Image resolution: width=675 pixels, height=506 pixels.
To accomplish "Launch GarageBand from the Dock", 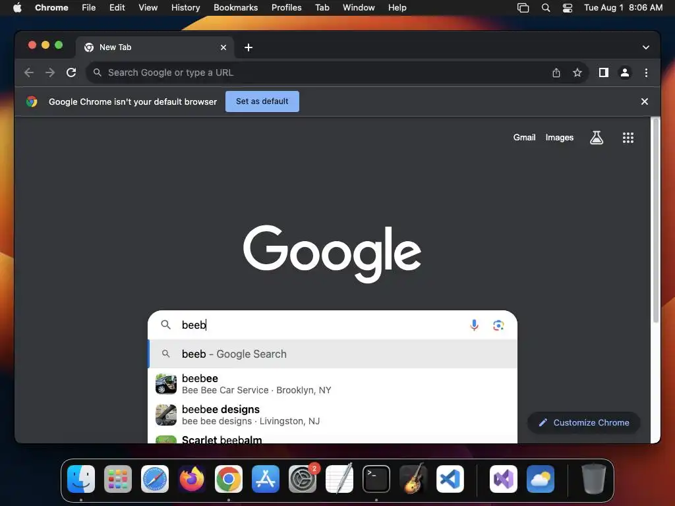I will coord(413,479).
